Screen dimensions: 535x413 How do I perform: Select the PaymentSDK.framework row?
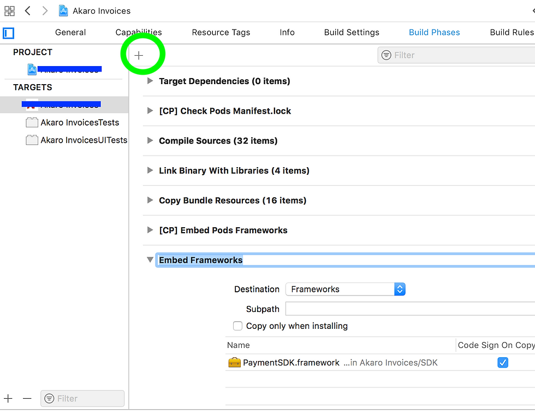click(x=380, y=363)
